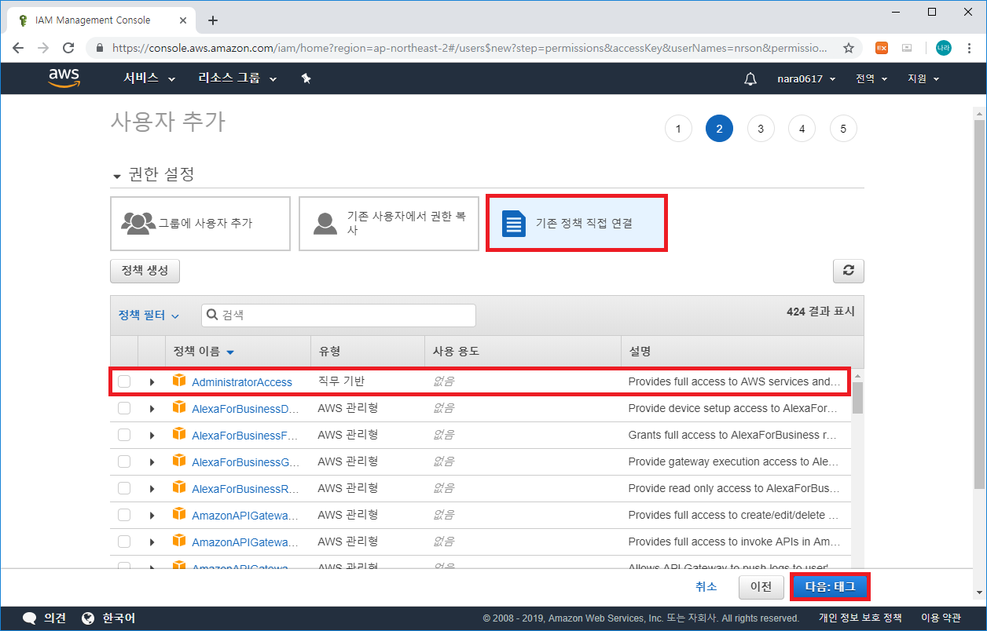Open 이용 약관 link

pos(941,618)
